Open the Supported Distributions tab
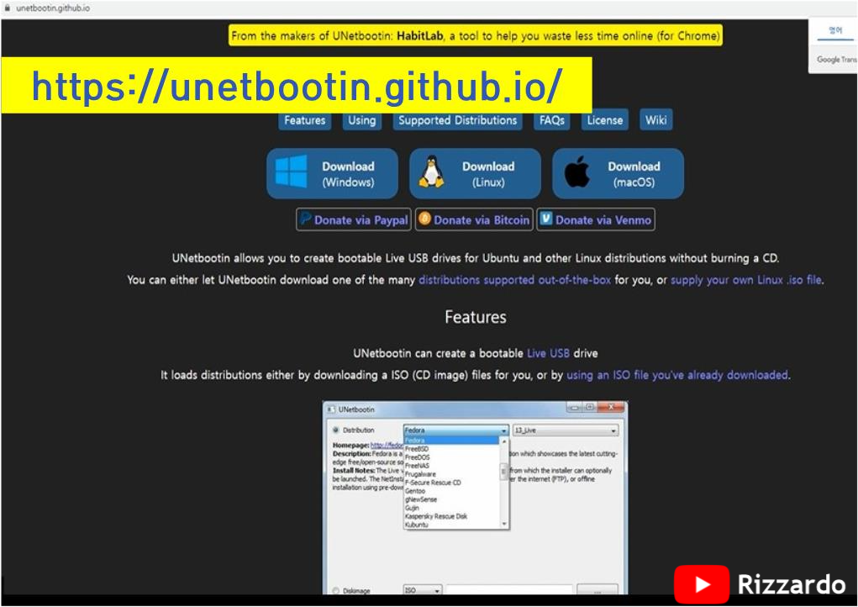The height and width of the screenshot is (607, 858). [457, 120]
